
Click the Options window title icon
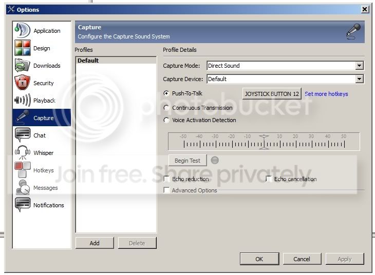point(11,9)
